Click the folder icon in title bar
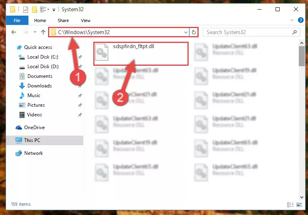This screenshot has width=308, height=215. coord(12,9)
